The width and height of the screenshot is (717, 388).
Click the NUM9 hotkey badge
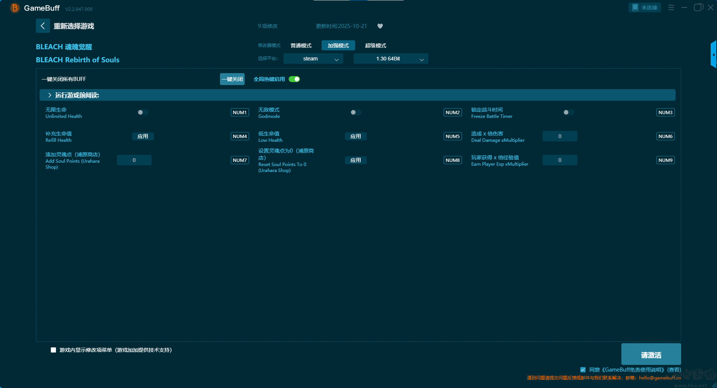[665, 160]
